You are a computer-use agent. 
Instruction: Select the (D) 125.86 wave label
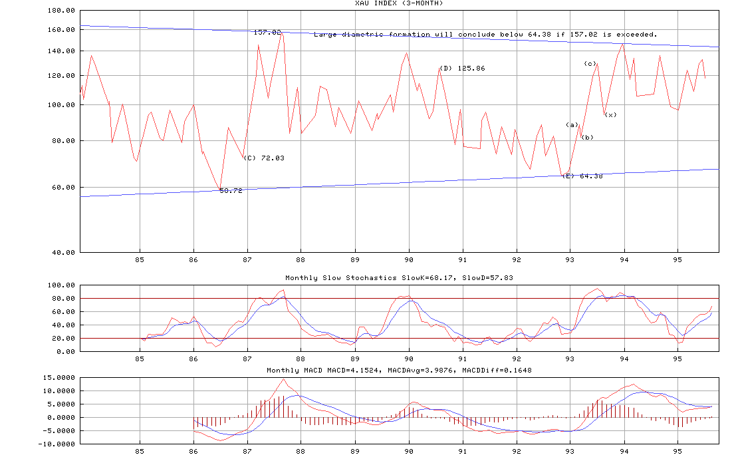click(462, 69)
